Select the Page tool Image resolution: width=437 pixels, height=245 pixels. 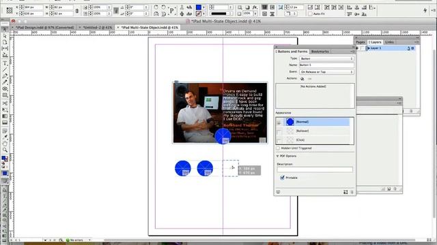pos(5,42)
